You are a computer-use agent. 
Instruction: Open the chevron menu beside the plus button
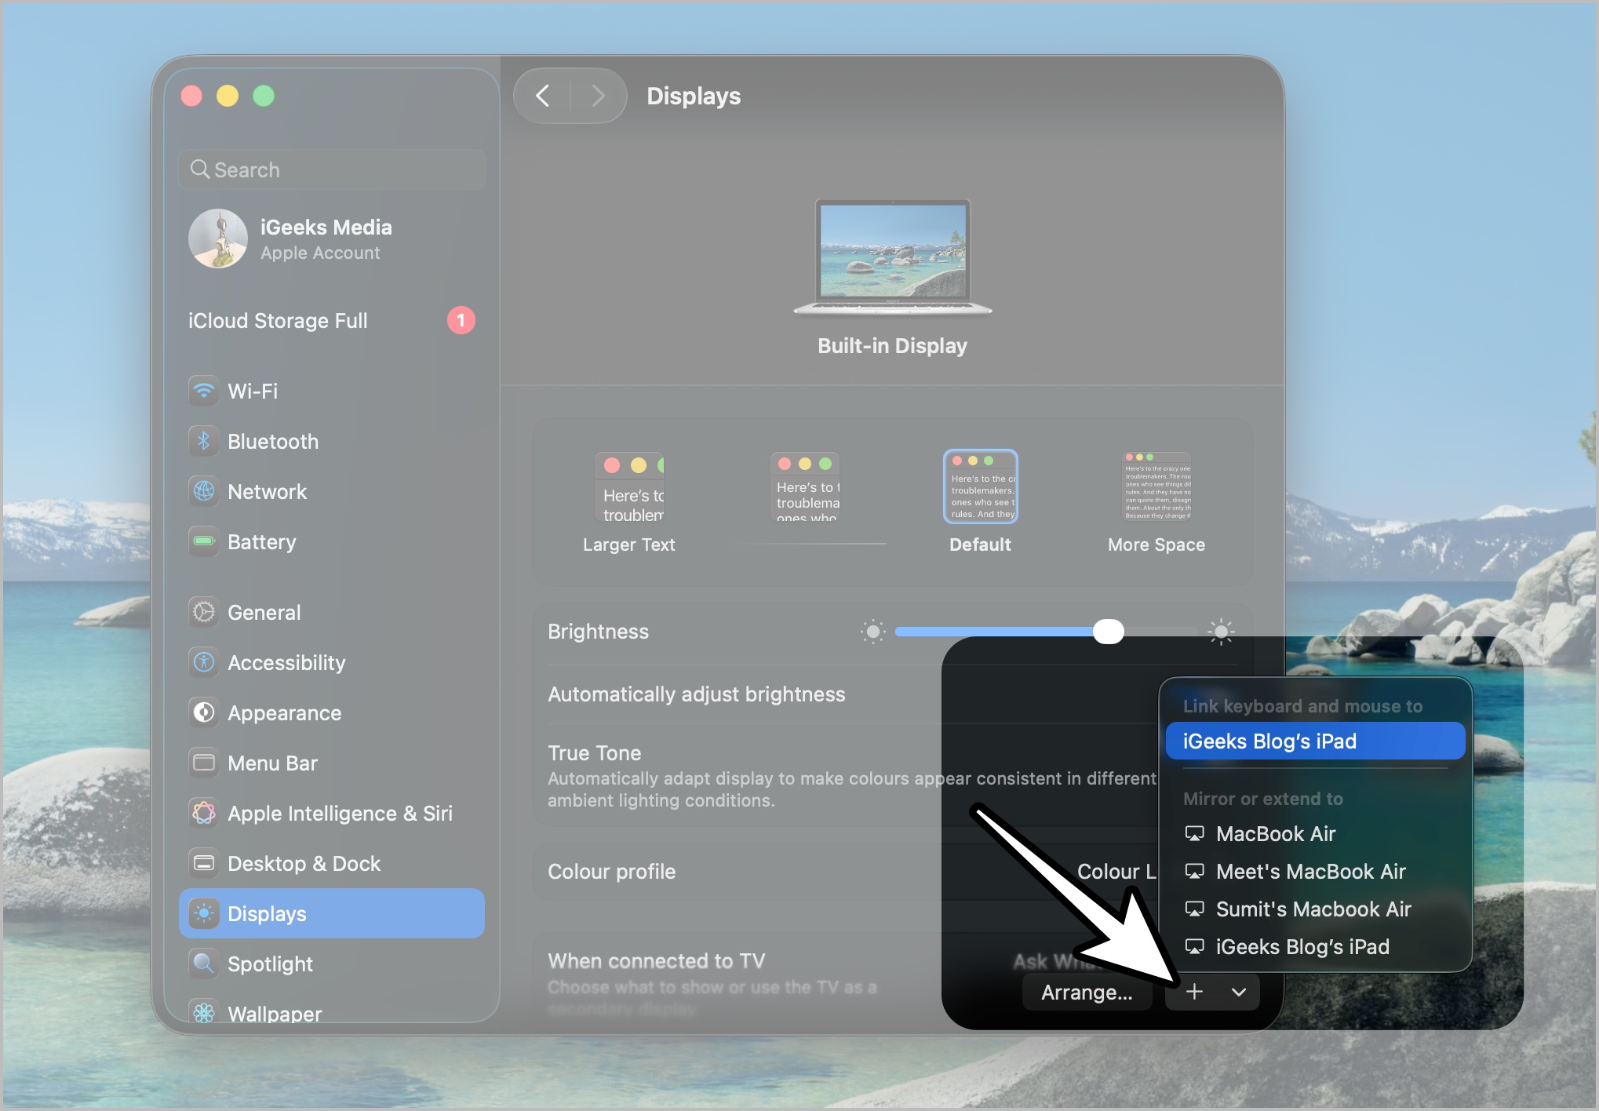[x=1238, y=992]
